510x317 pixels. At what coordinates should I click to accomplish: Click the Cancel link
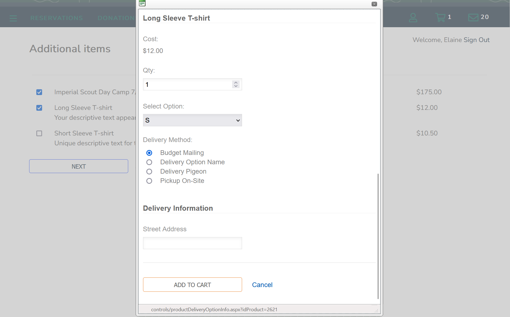262,285
